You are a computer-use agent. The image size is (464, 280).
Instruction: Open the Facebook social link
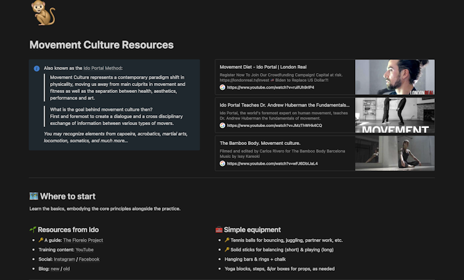point(89,260)
